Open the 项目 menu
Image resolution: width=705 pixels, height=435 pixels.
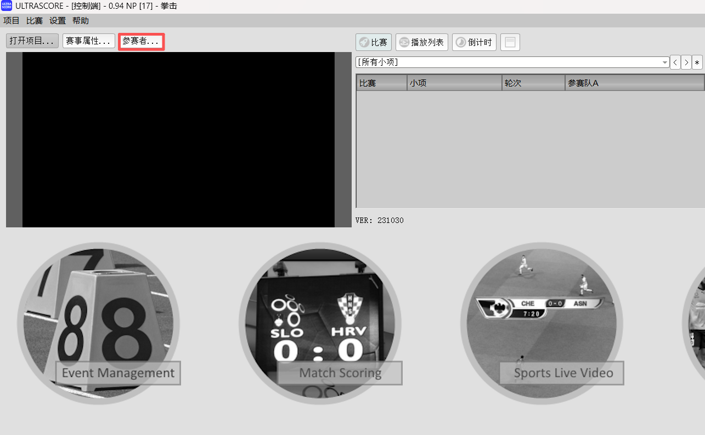pos(12,21)
